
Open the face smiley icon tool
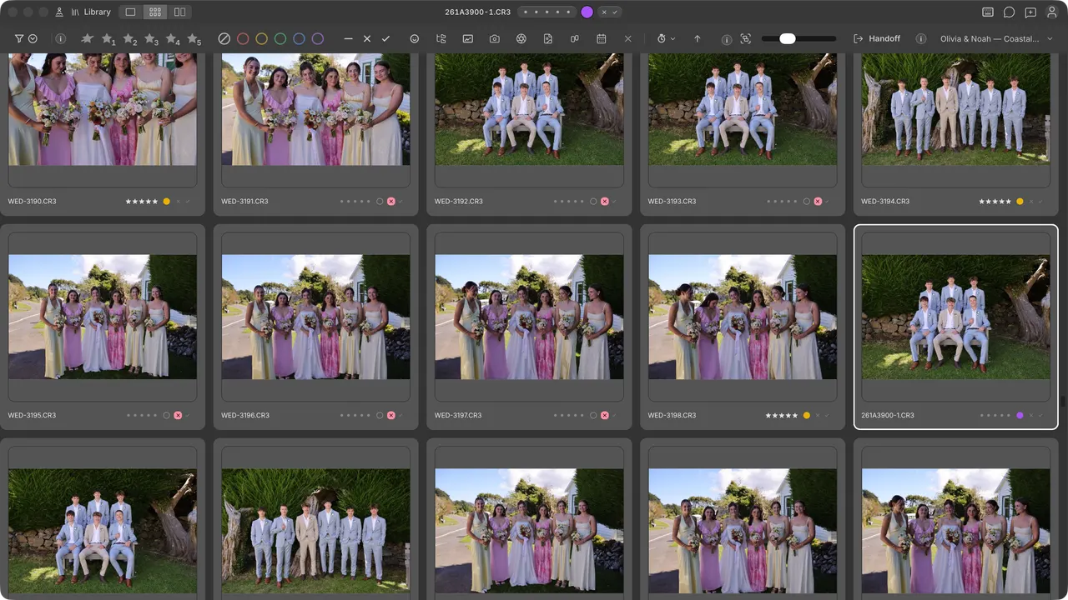click(x=415, y=39)
